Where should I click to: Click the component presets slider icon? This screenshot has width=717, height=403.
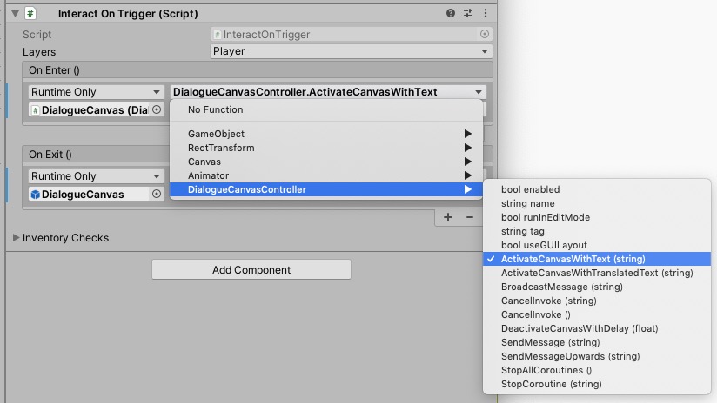[468, 14]
